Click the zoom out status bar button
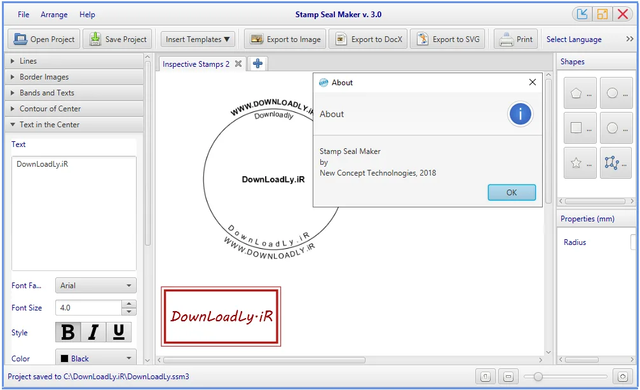This screenshot has height=390, width=640. pos(508,377)
